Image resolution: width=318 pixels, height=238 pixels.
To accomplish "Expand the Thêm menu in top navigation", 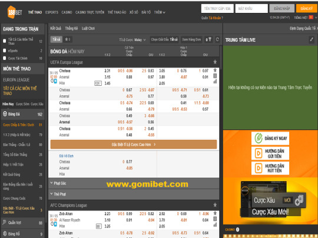I will tap(160, 12).
